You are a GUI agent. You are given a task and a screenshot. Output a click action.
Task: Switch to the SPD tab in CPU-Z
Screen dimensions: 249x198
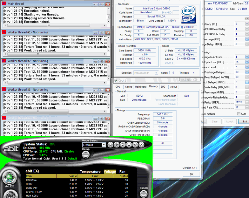point(163,87)
